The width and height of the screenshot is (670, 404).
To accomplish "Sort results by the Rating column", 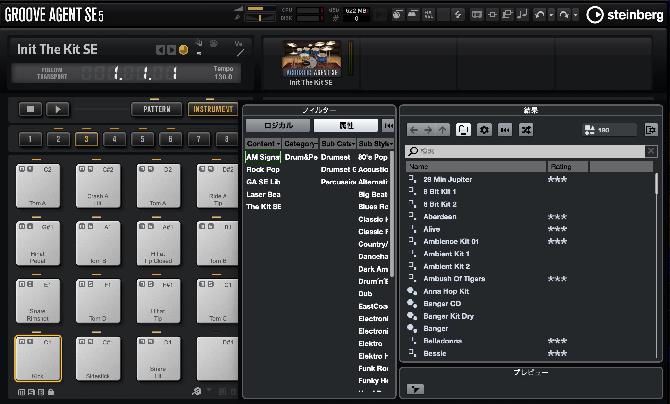I will click(568, 167).
